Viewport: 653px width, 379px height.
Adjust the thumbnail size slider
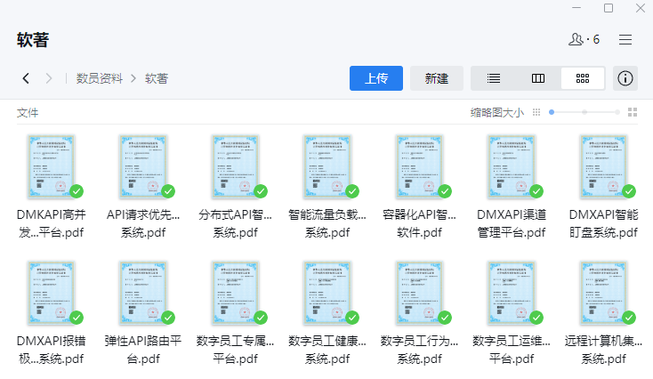(584, 112)
